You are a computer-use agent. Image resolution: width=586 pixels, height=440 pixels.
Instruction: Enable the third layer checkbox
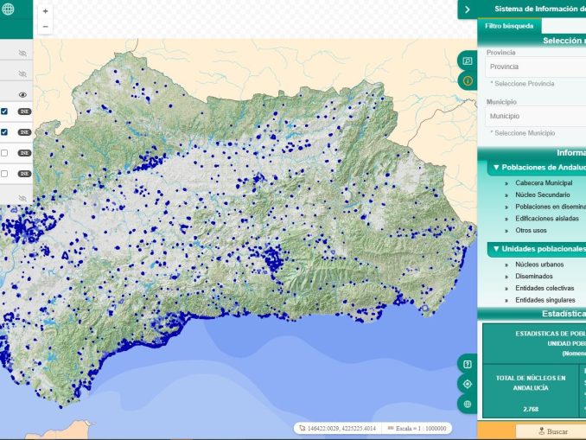click(4, 153)
